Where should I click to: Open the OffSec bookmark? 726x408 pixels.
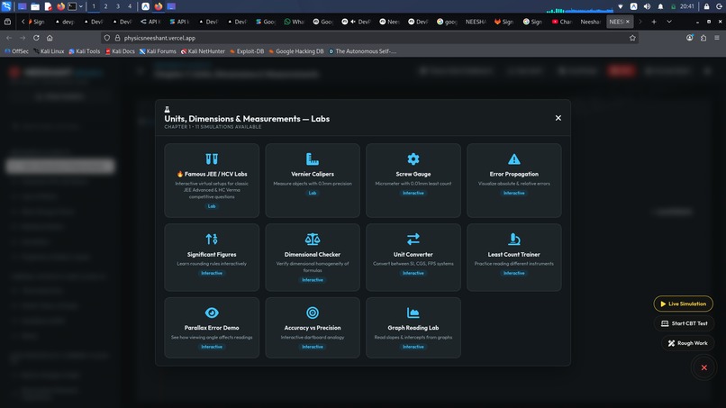pos(16,51)
